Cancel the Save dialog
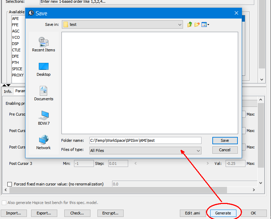The height and width of the screenshot is (219, 271). coord(225,150)
